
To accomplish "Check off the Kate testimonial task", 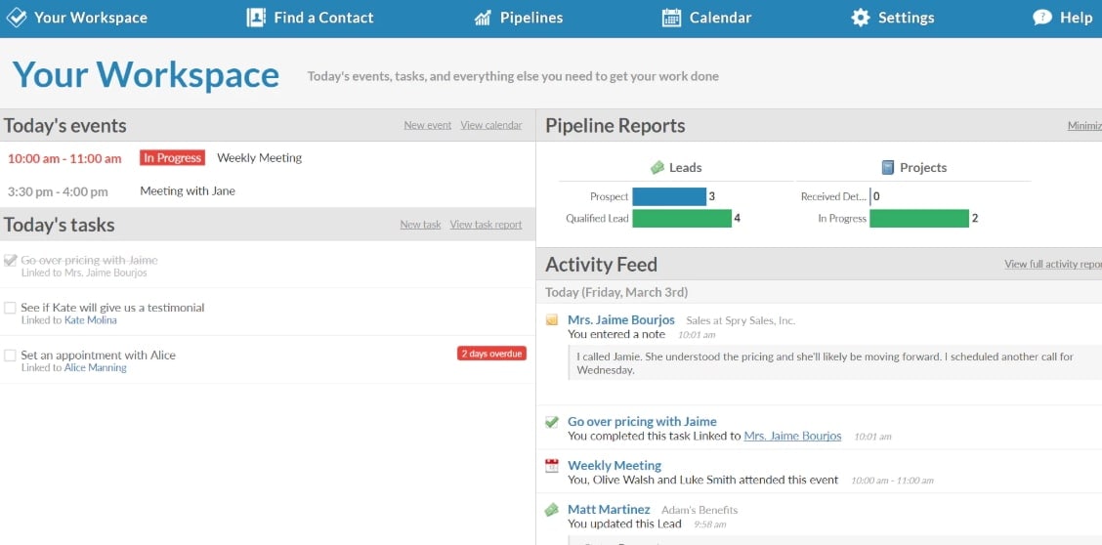I will click(x=10, y=308).
